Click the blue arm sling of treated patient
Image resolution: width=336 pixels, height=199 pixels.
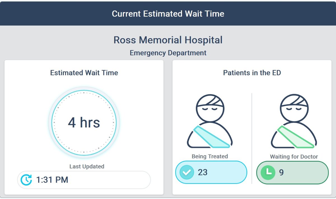point(212,137)
